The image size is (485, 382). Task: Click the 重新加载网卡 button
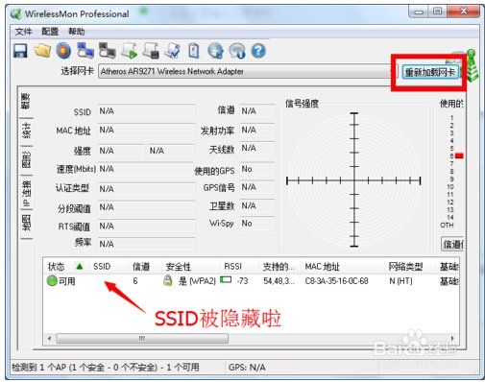click(x=430, y=72)
